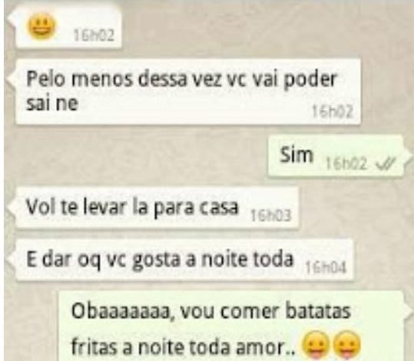Click the double check mark beside Sim
414x361 pixels.
386,164
